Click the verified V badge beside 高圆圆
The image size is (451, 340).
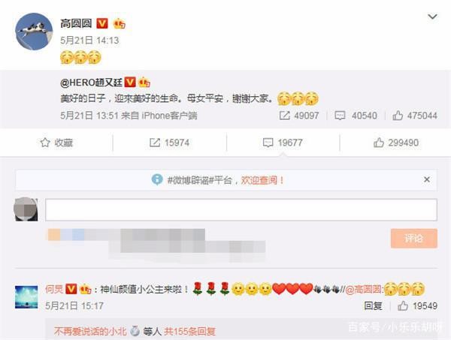click(102, 23)
